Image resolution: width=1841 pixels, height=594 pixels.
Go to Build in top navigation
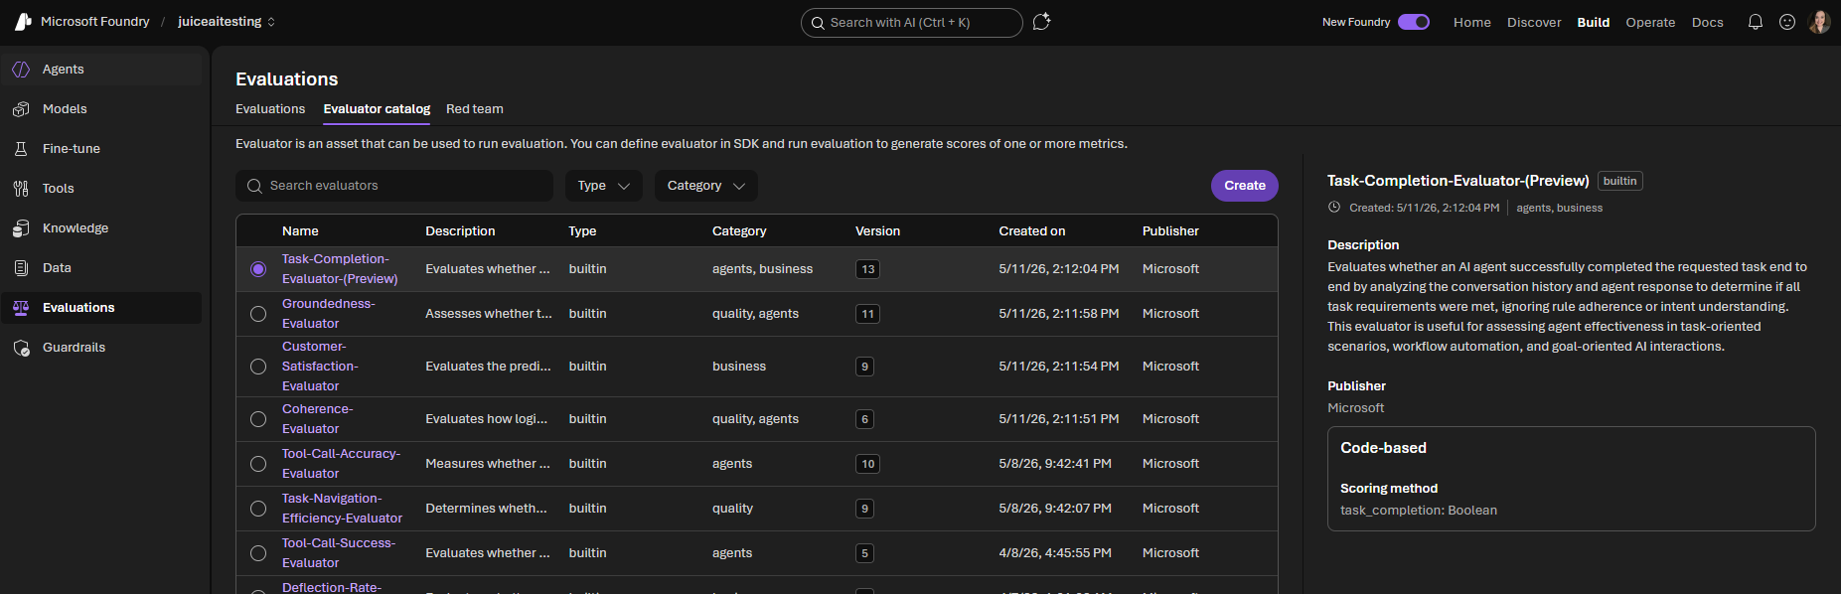tap(1594, 22)
